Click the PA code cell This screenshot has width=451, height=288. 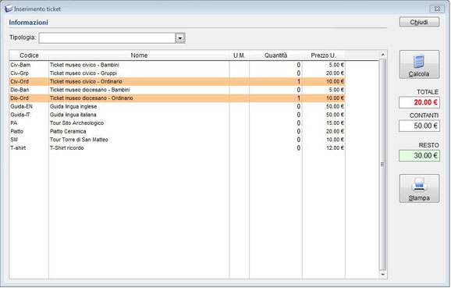tap(29, 123)
